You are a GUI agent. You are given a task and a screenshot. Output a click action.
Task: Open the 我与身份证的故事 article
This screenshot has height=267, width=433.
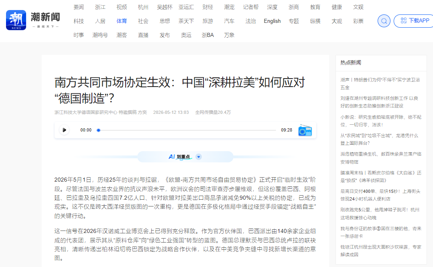381,232
